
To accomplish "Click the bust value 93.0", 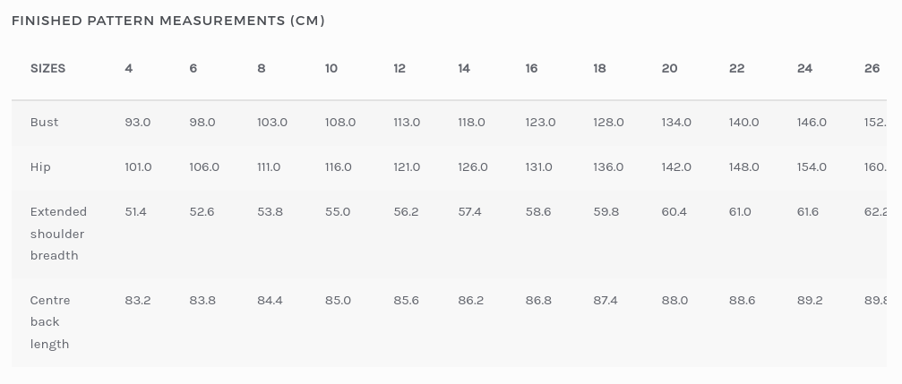I will tap(138, 122).
